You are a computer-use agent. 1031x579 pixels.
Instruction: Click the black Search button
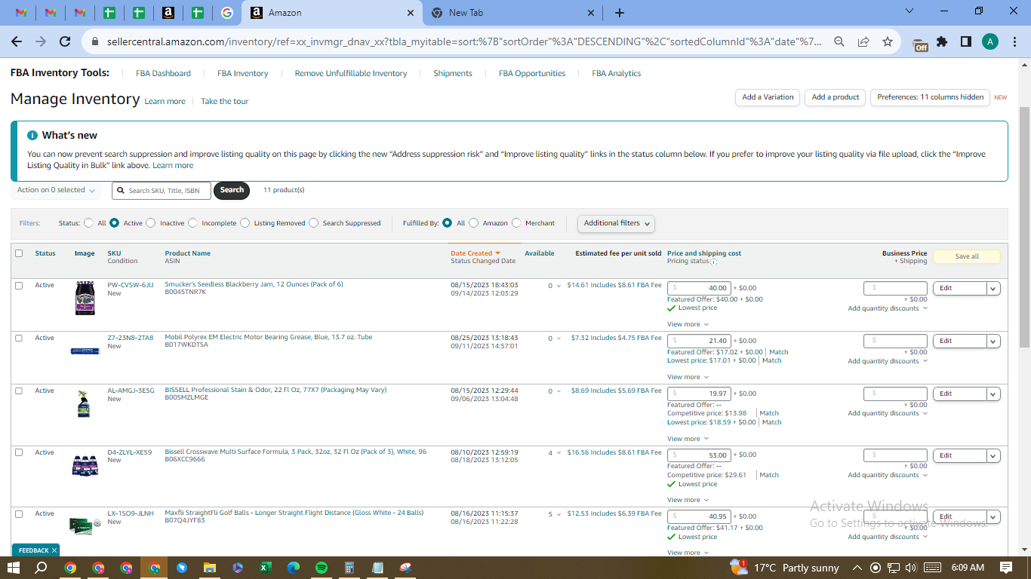click(x=232, y=190)
